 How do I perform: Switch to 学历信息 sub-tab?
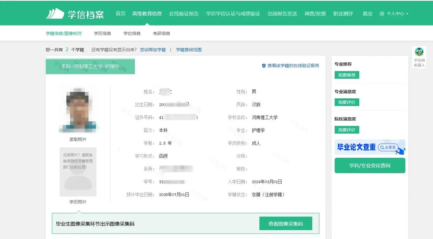(103, 33)
